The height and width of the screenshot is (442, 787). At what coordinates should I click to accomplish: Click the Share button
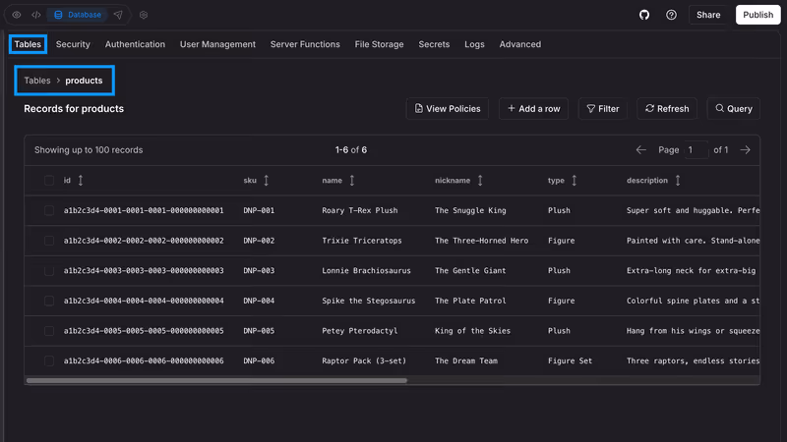click(708, 15)
